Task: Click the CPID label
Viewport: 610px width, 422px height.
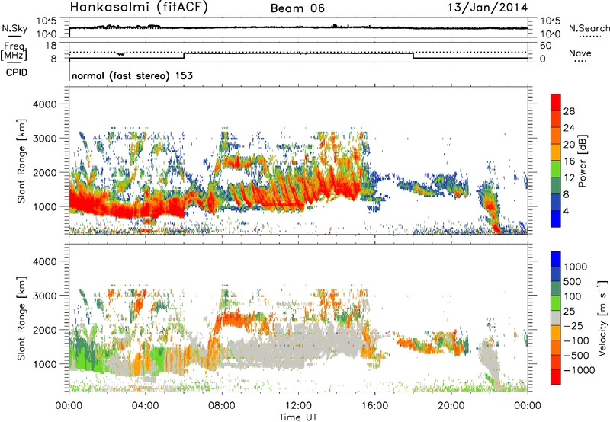Action: click(17, 72)
